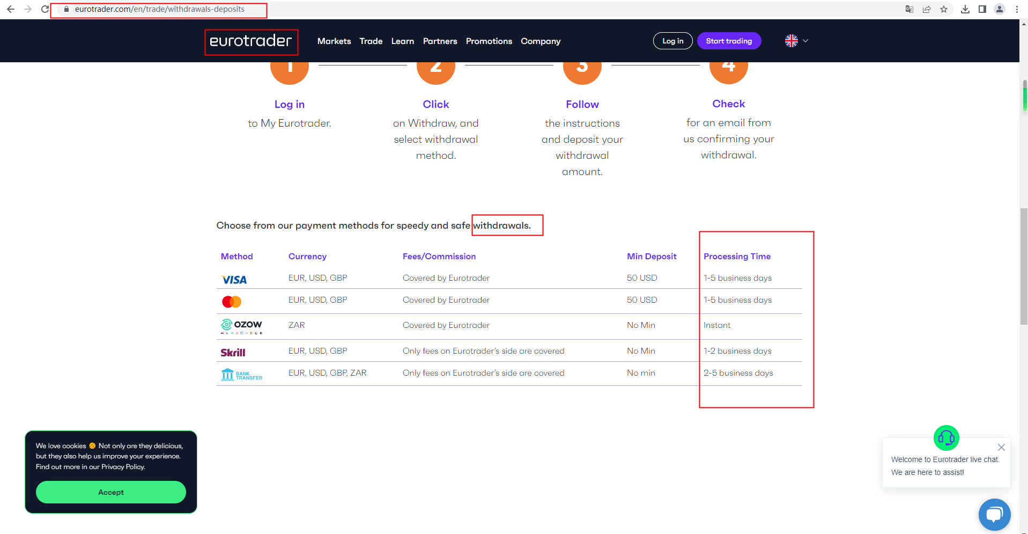The image size is (1028, 534).
Task: Accept the cookies notice
Action: tap(111, 492)
